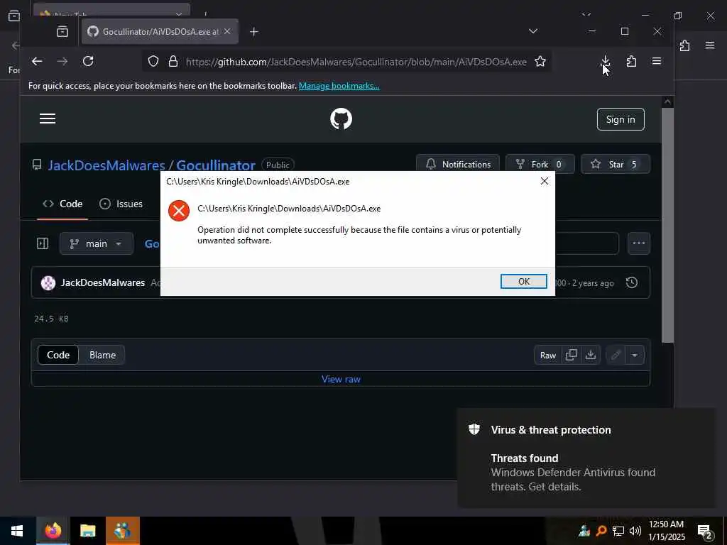Switch to the Issues tab
The width and height of the screenshot is (727, 545).
(121, 204)
